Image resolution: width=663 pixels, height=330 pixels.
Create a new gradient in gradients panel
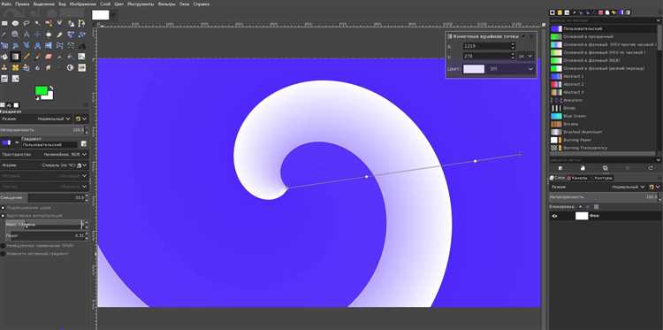(583, 168)
